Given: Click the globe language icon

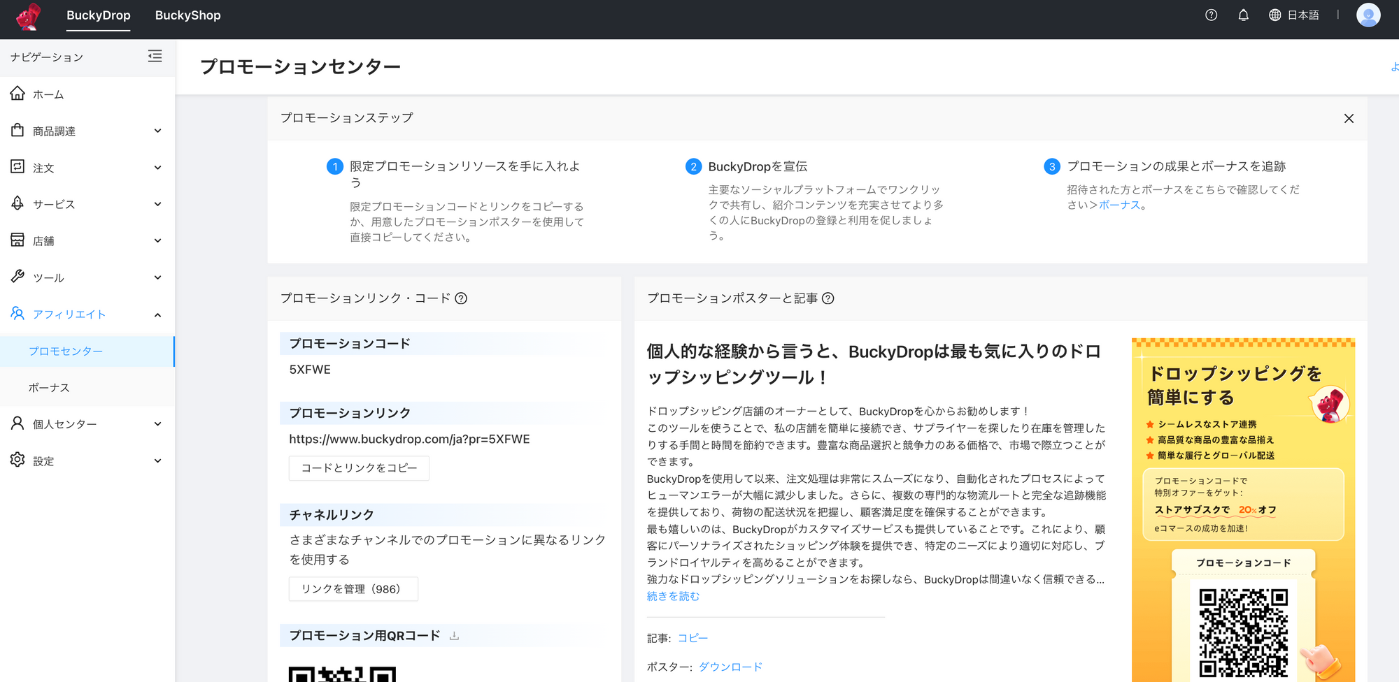Looking at the screenshot, I should pyautogui.click(x=1275, y=15).
